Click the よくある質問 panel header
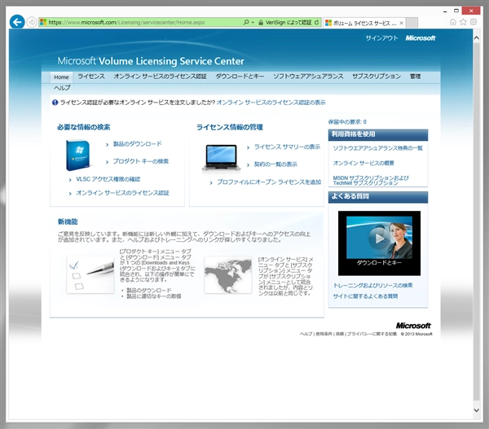The width and height of the screenshot is (489, 429). tap(378, 196)
